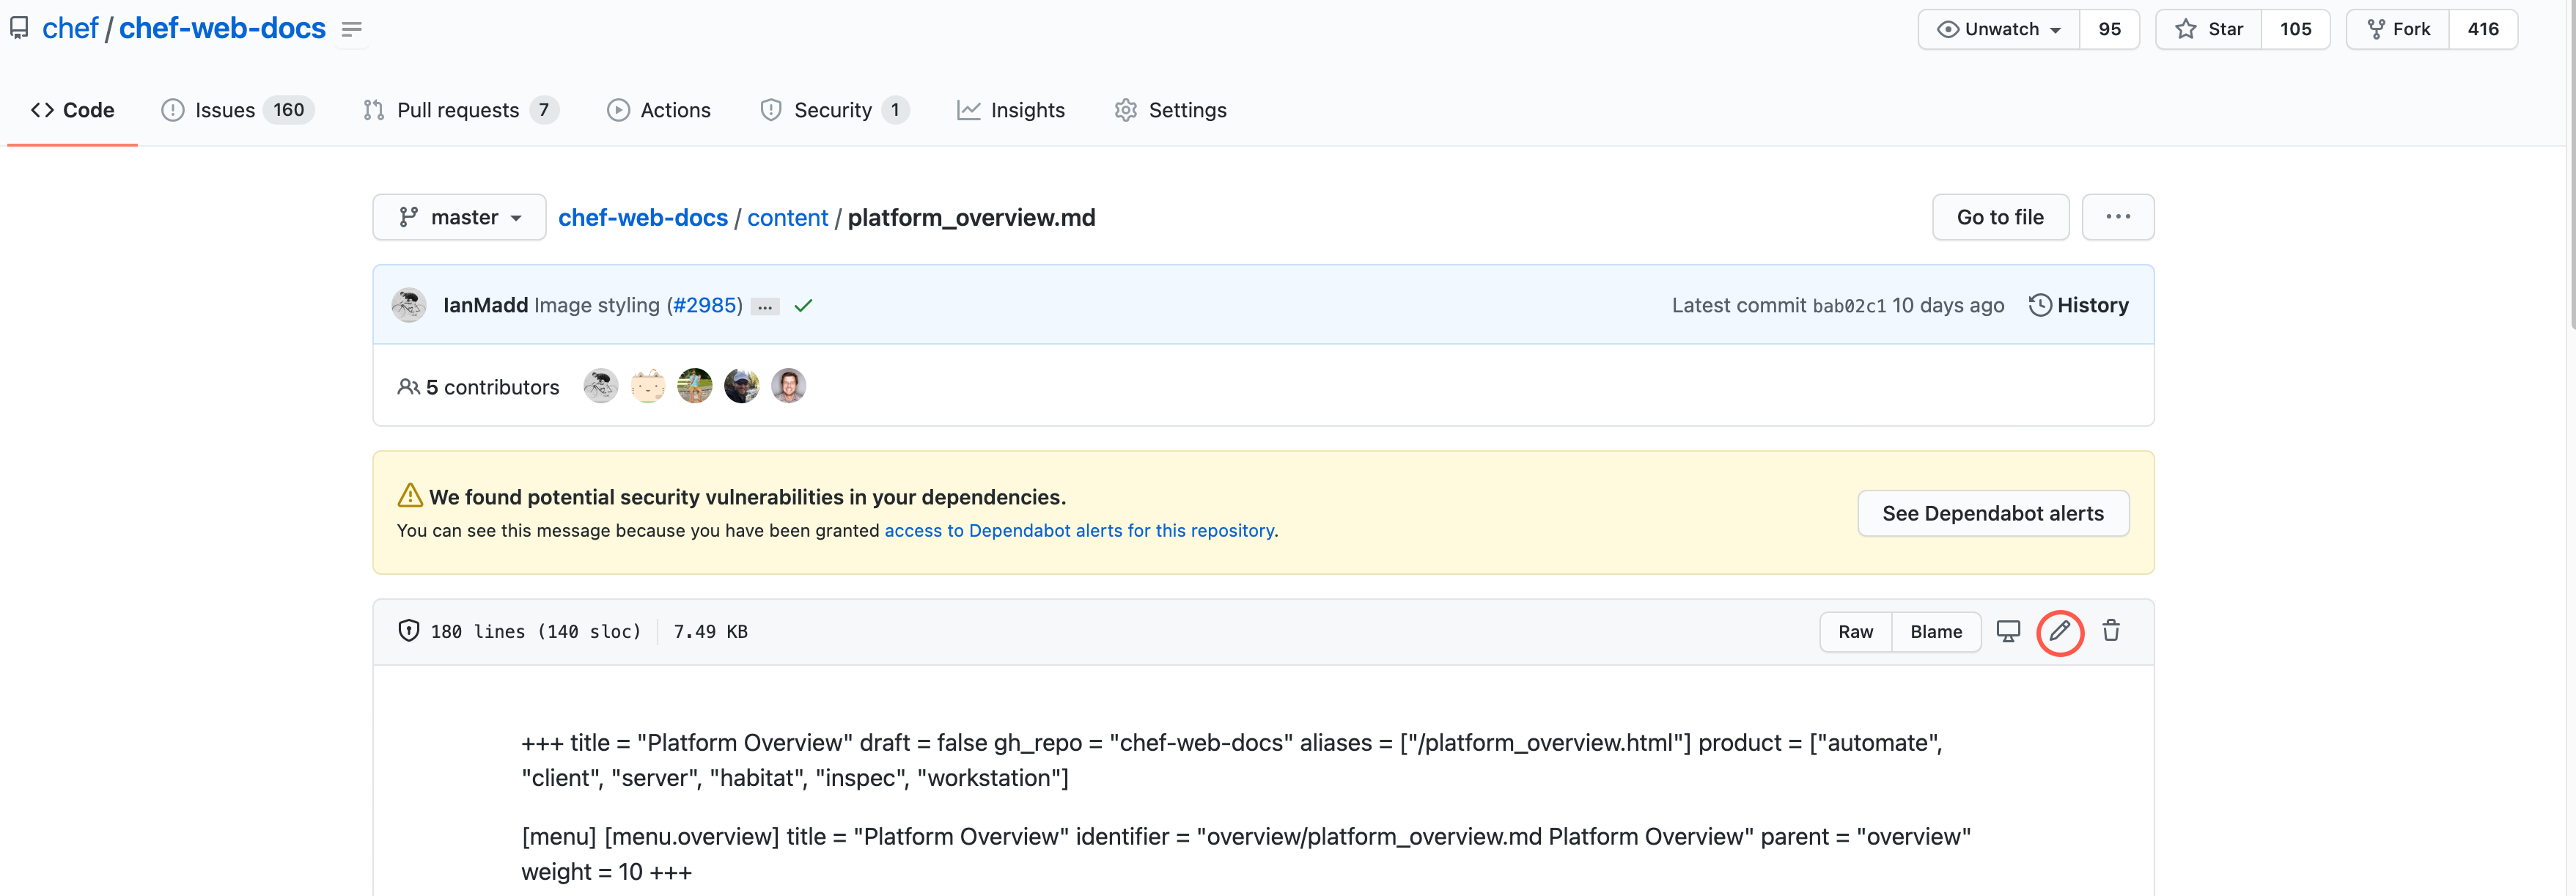This screenshot has height=896, width=2576.
Task: Click the edit (pencil) icon for file
Action: [2060, 631]
